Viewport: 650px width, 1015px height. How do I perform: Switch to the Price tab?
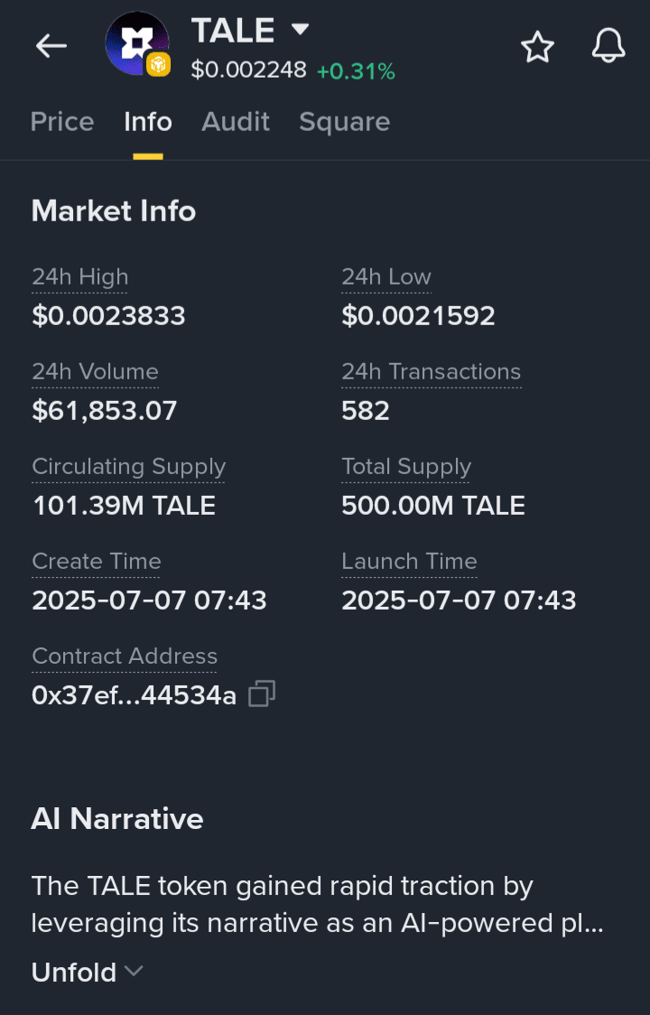pos(62,122)
